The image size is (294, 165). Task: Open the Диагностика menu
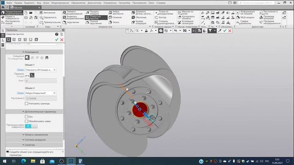pos(95,3)
